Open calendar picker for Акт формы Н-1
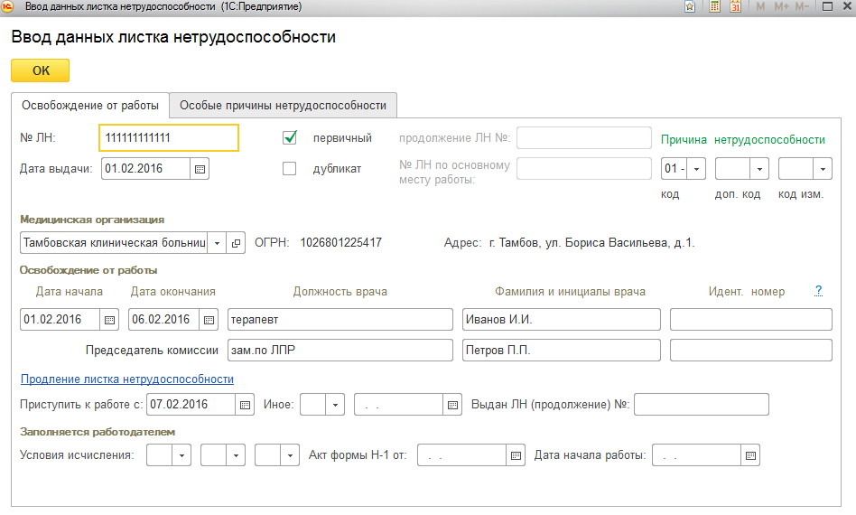Screen dimensions: 856x515 click(516, 455)
